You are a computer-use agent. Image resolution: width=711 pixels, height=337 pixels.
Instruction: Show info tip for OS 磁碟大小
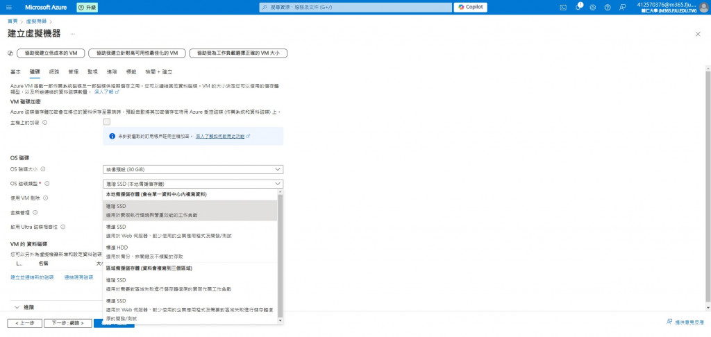[x=43, y=169]
